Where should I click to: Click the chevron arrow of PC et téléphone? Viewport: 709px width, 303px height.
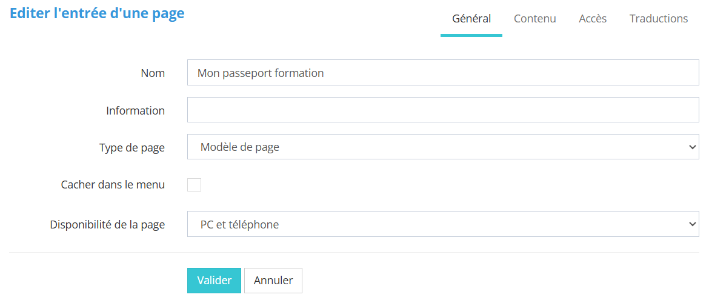(x=693, y=224)
